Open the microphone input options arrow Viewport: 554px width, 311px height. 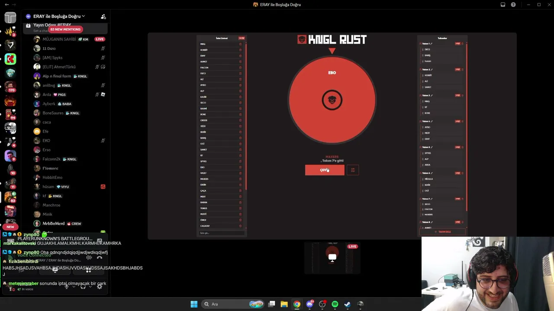(74, 286)
